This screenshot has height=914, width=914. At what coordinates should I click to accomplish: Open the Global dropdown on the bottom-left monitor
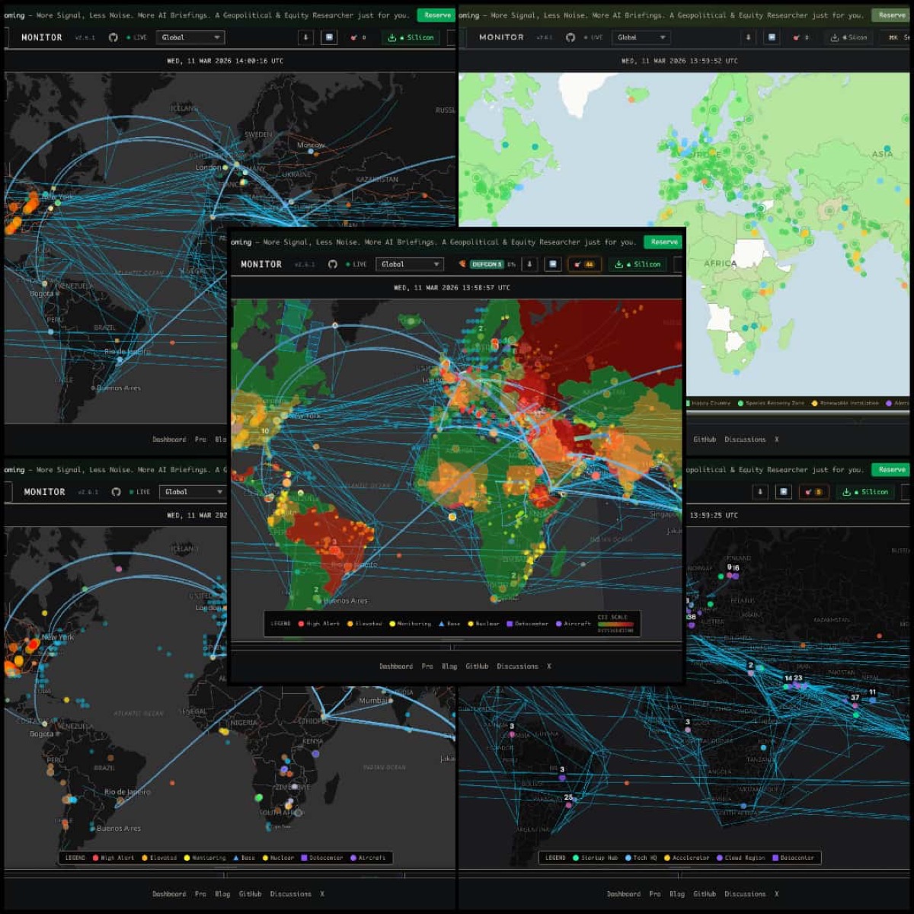click(x=192, y=491)
